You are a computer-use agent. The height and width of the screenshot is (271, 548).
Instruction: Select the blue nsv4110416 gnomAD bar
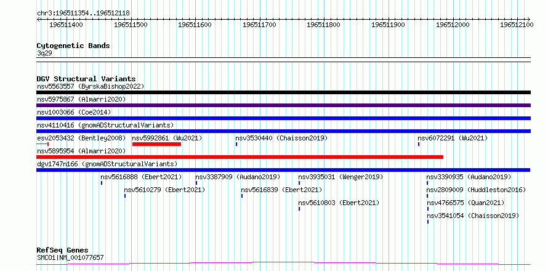[283, 131]
